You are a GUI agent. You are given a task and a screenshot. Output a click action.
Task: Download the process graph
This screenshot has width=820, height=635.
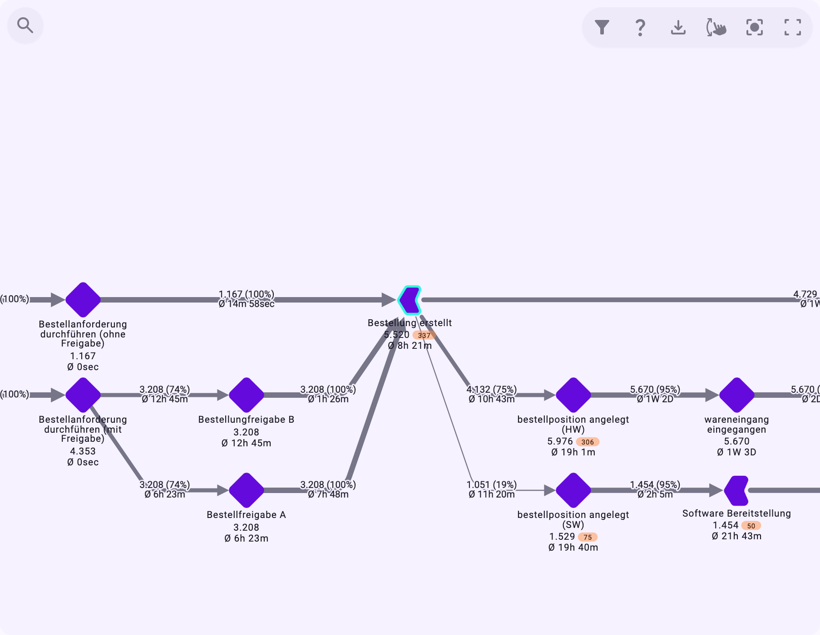[678, 27]
